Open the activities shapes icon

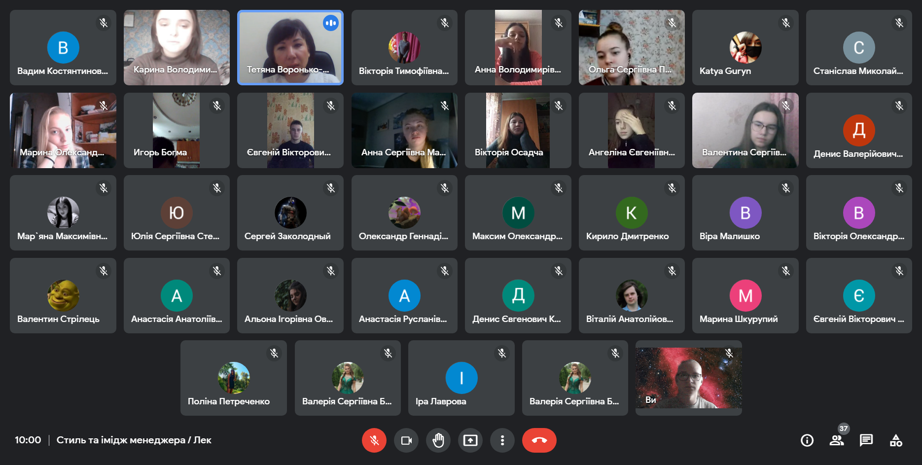(896, 440)
